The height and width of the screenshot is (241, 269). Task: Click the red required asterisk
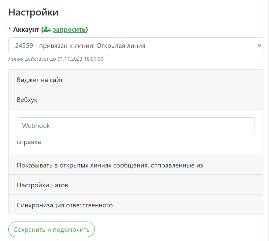click(x=10, y=30)
